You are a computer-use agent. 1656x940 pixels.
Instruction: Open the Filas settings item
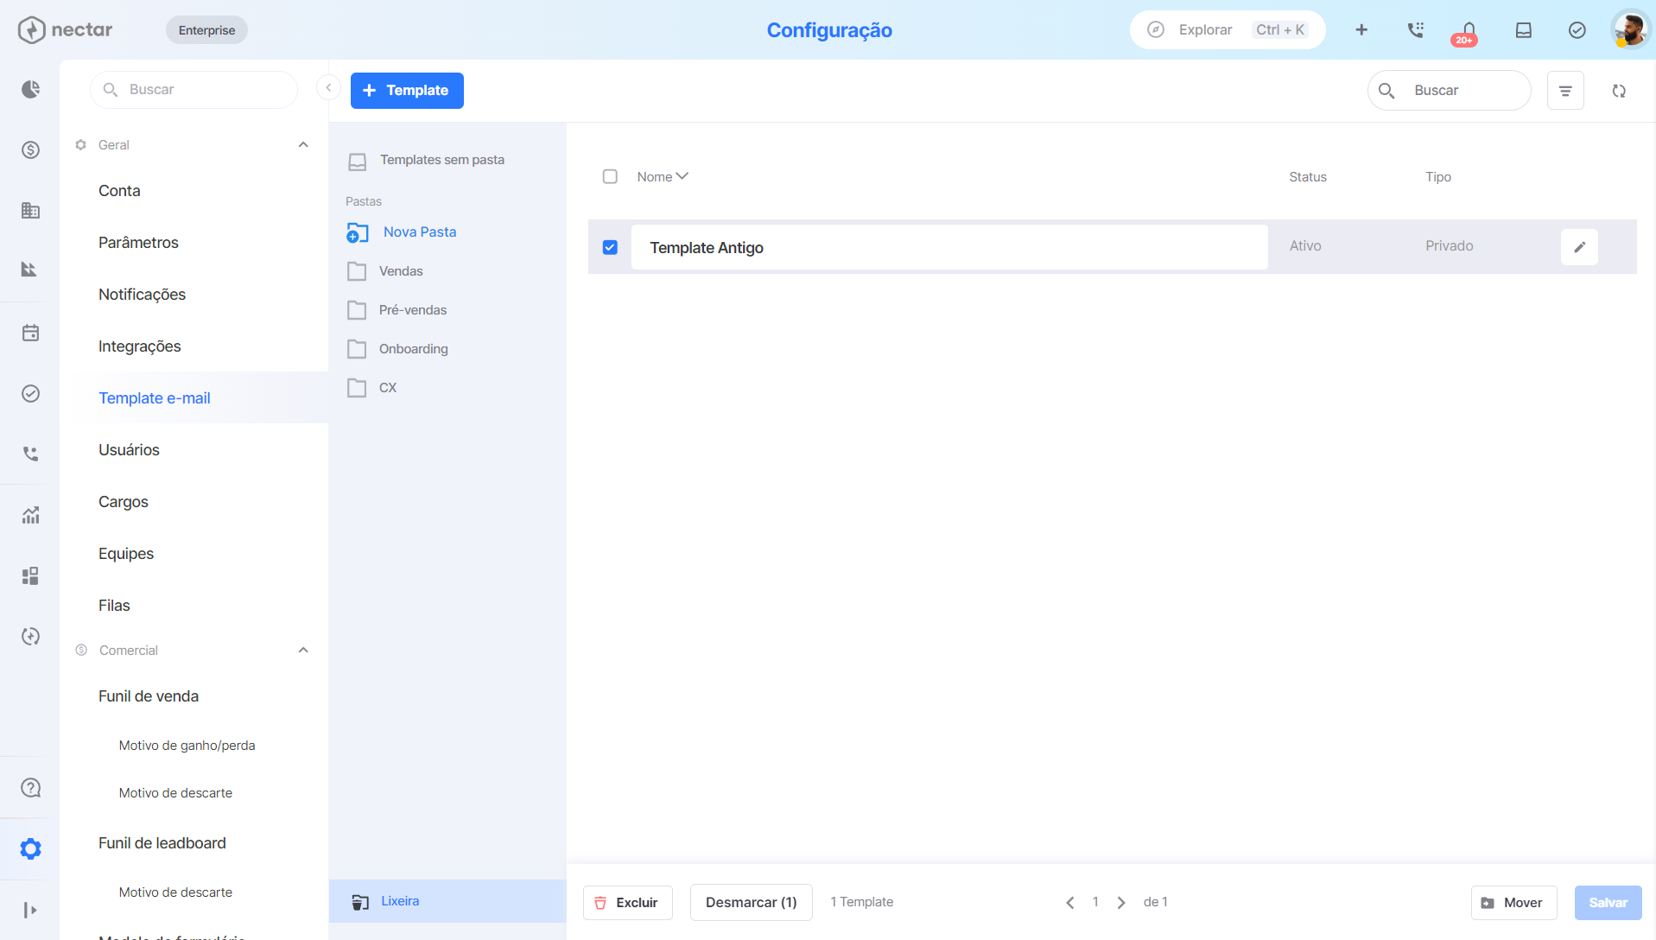(x=114, y=606)
